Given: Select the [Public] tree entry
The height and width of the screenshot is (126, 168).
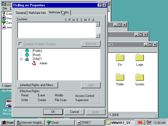Looking at the screenshot, I should (x=37, y=51).
